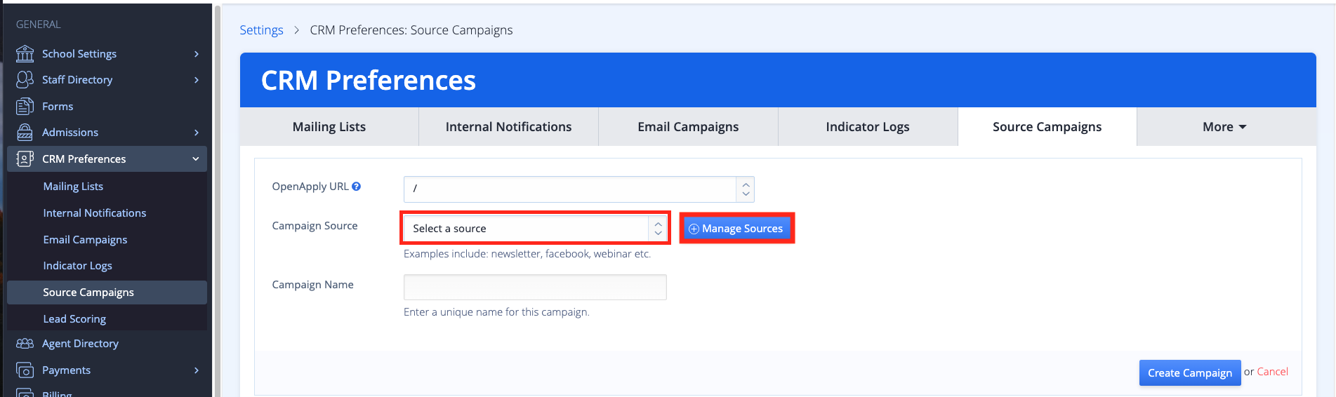Open the More tab dropdown
The width and height of the screenshot is (1336, 397).
click(1225, 127)
